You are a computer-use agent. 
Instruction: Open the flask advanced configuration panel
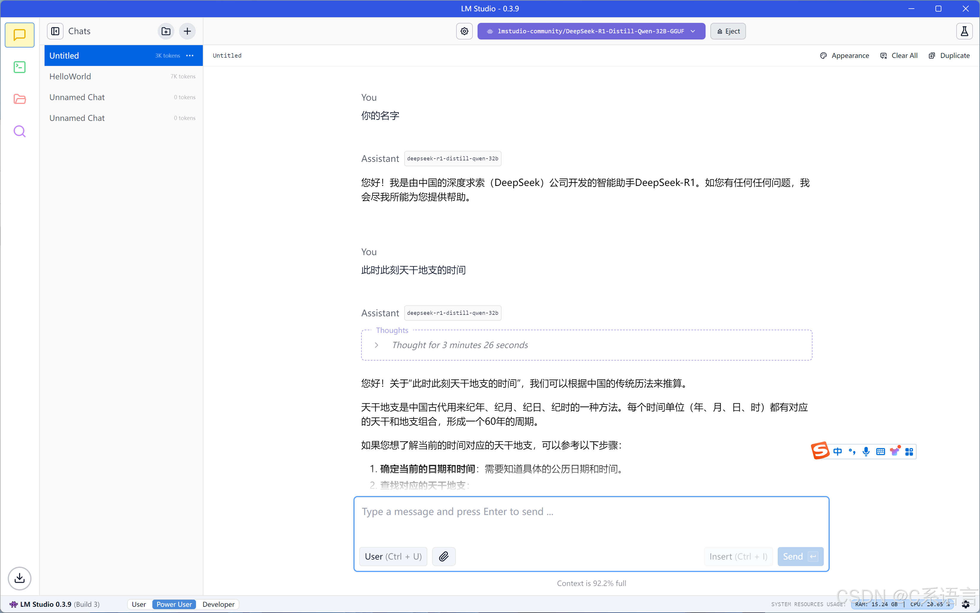point(965,31)
